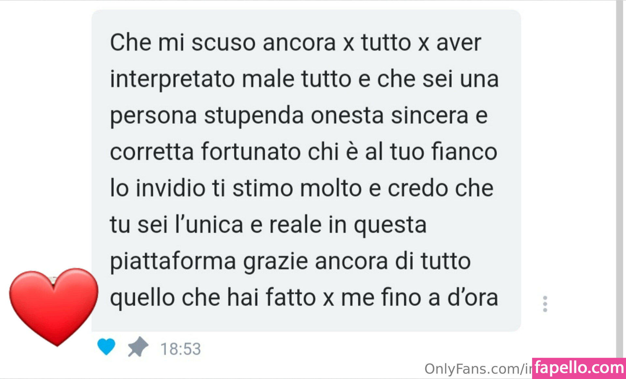Select the word "grazie" in the message
The image size is (626, 379).
click(276, 262)
